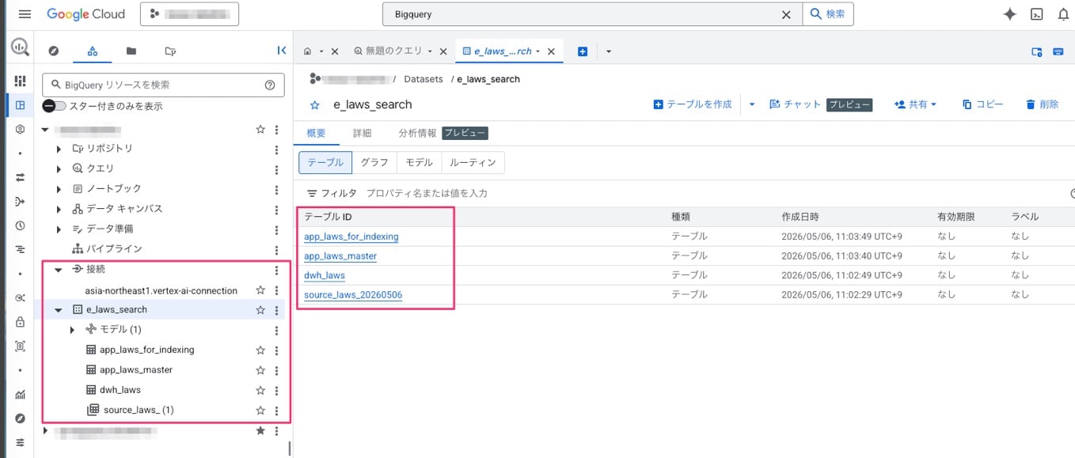Open app_laws_for_indexing table link
The width and height of the screenshot is (1075, 458).
(x=351, y=237)
